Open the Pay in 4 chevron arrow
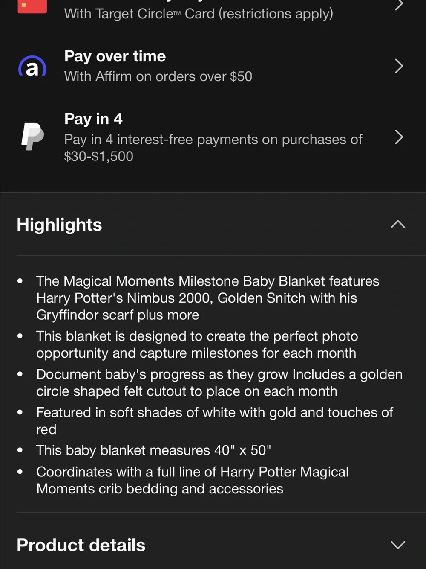The width and height of the screenshot is (426, 569). (399, 137)
